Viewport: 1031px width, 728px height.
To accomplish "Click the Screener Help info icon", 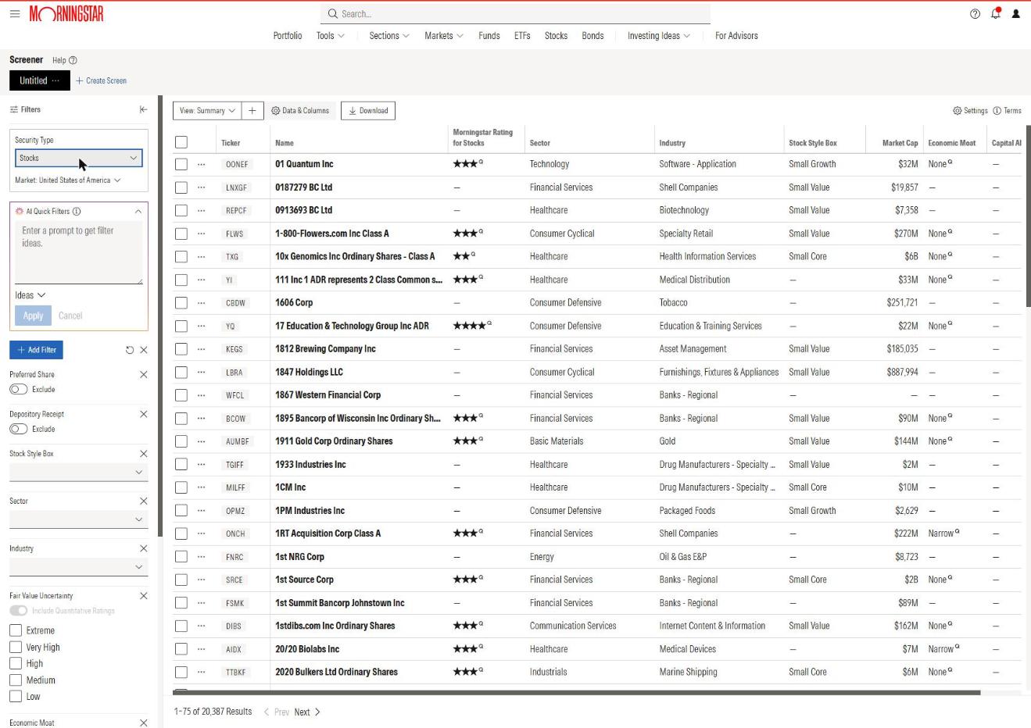I will coord(73,60).
